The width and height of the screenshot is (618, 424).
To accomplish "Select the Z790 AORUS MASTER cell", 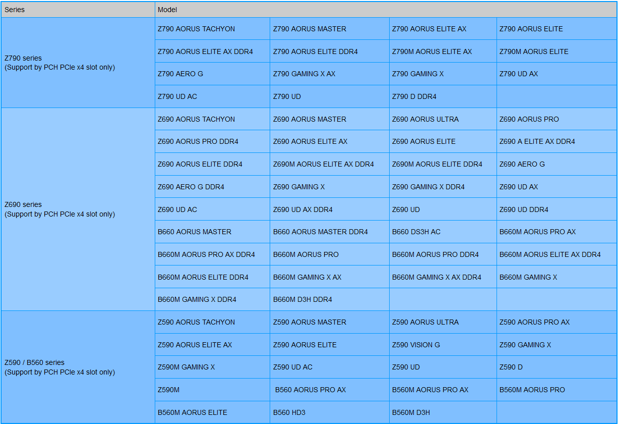I will tap(330, 29).
